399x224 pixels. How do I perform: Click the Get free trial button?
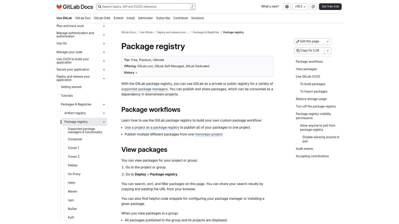[x=330, y=7]
